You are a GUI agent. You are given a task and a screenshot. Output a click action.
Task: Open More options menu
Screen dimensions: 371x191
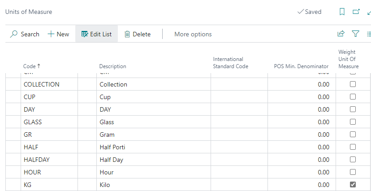pyautogui.click(x=193, y=34)
